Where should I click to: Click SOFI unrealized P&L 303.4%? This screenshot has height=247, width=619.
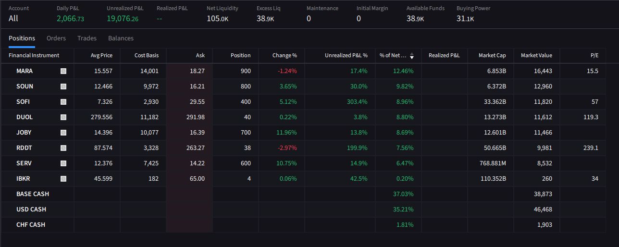(x=357, y=102)
